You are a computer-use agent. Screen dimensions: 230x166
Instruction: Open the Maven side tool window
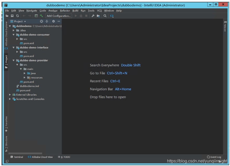pyautogui.click(x=225, y=26)
